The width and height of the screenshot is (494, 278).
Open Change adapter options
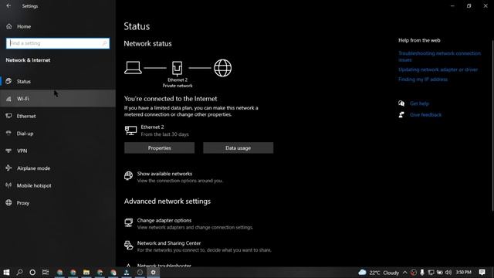(x=164, y=220)
